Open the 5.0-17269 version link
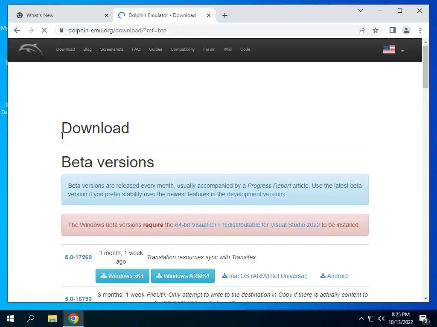This screenshot has height=327, width=437. tap(79, 257)
